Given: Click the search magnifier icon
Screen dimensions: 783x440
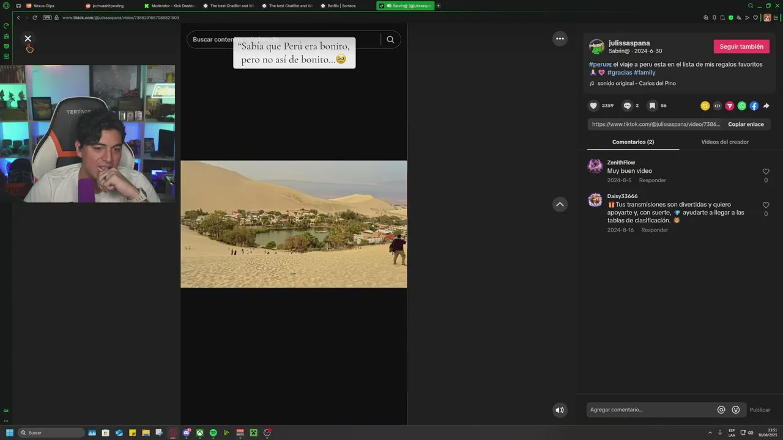Looking at the screenshot, I should [390, 40].
